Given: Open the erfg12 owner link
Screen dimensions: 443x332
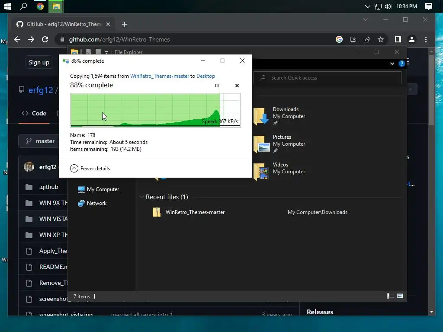Looking at the screenshot, I should tap(41, 90).
